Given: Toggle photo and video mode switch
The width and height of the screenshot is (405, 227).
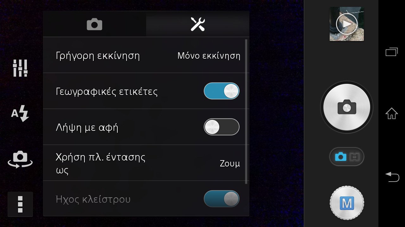Looking at the screenshot, I should click(x=347, y=157).
